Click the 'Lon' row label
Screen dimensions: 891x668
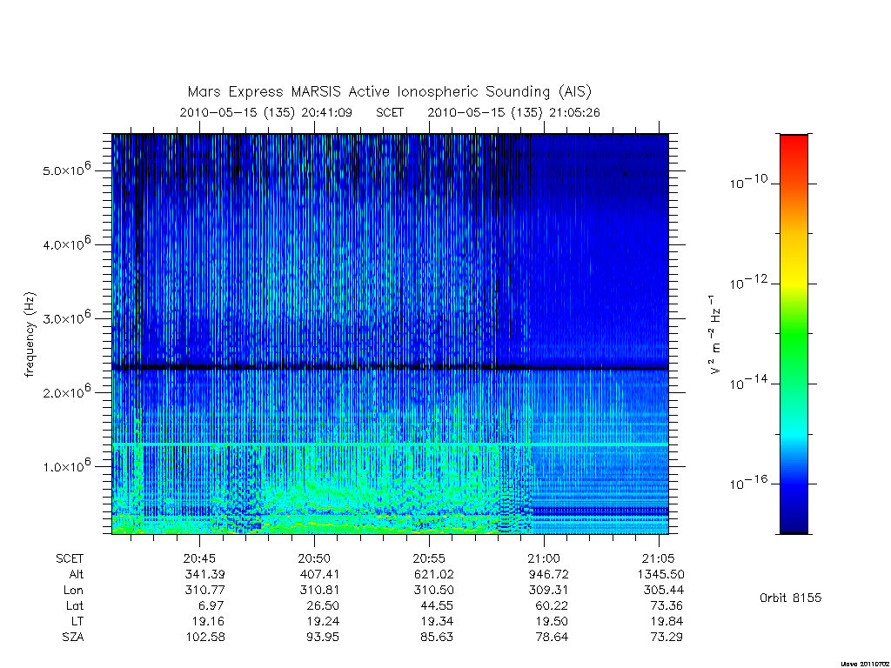click(73, 591)
